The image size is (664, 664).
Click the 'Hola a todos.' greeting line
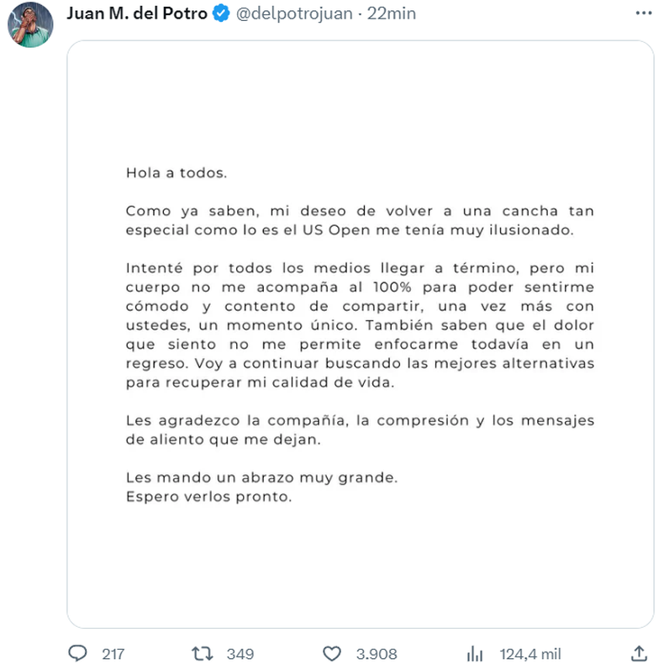point(176,173)
